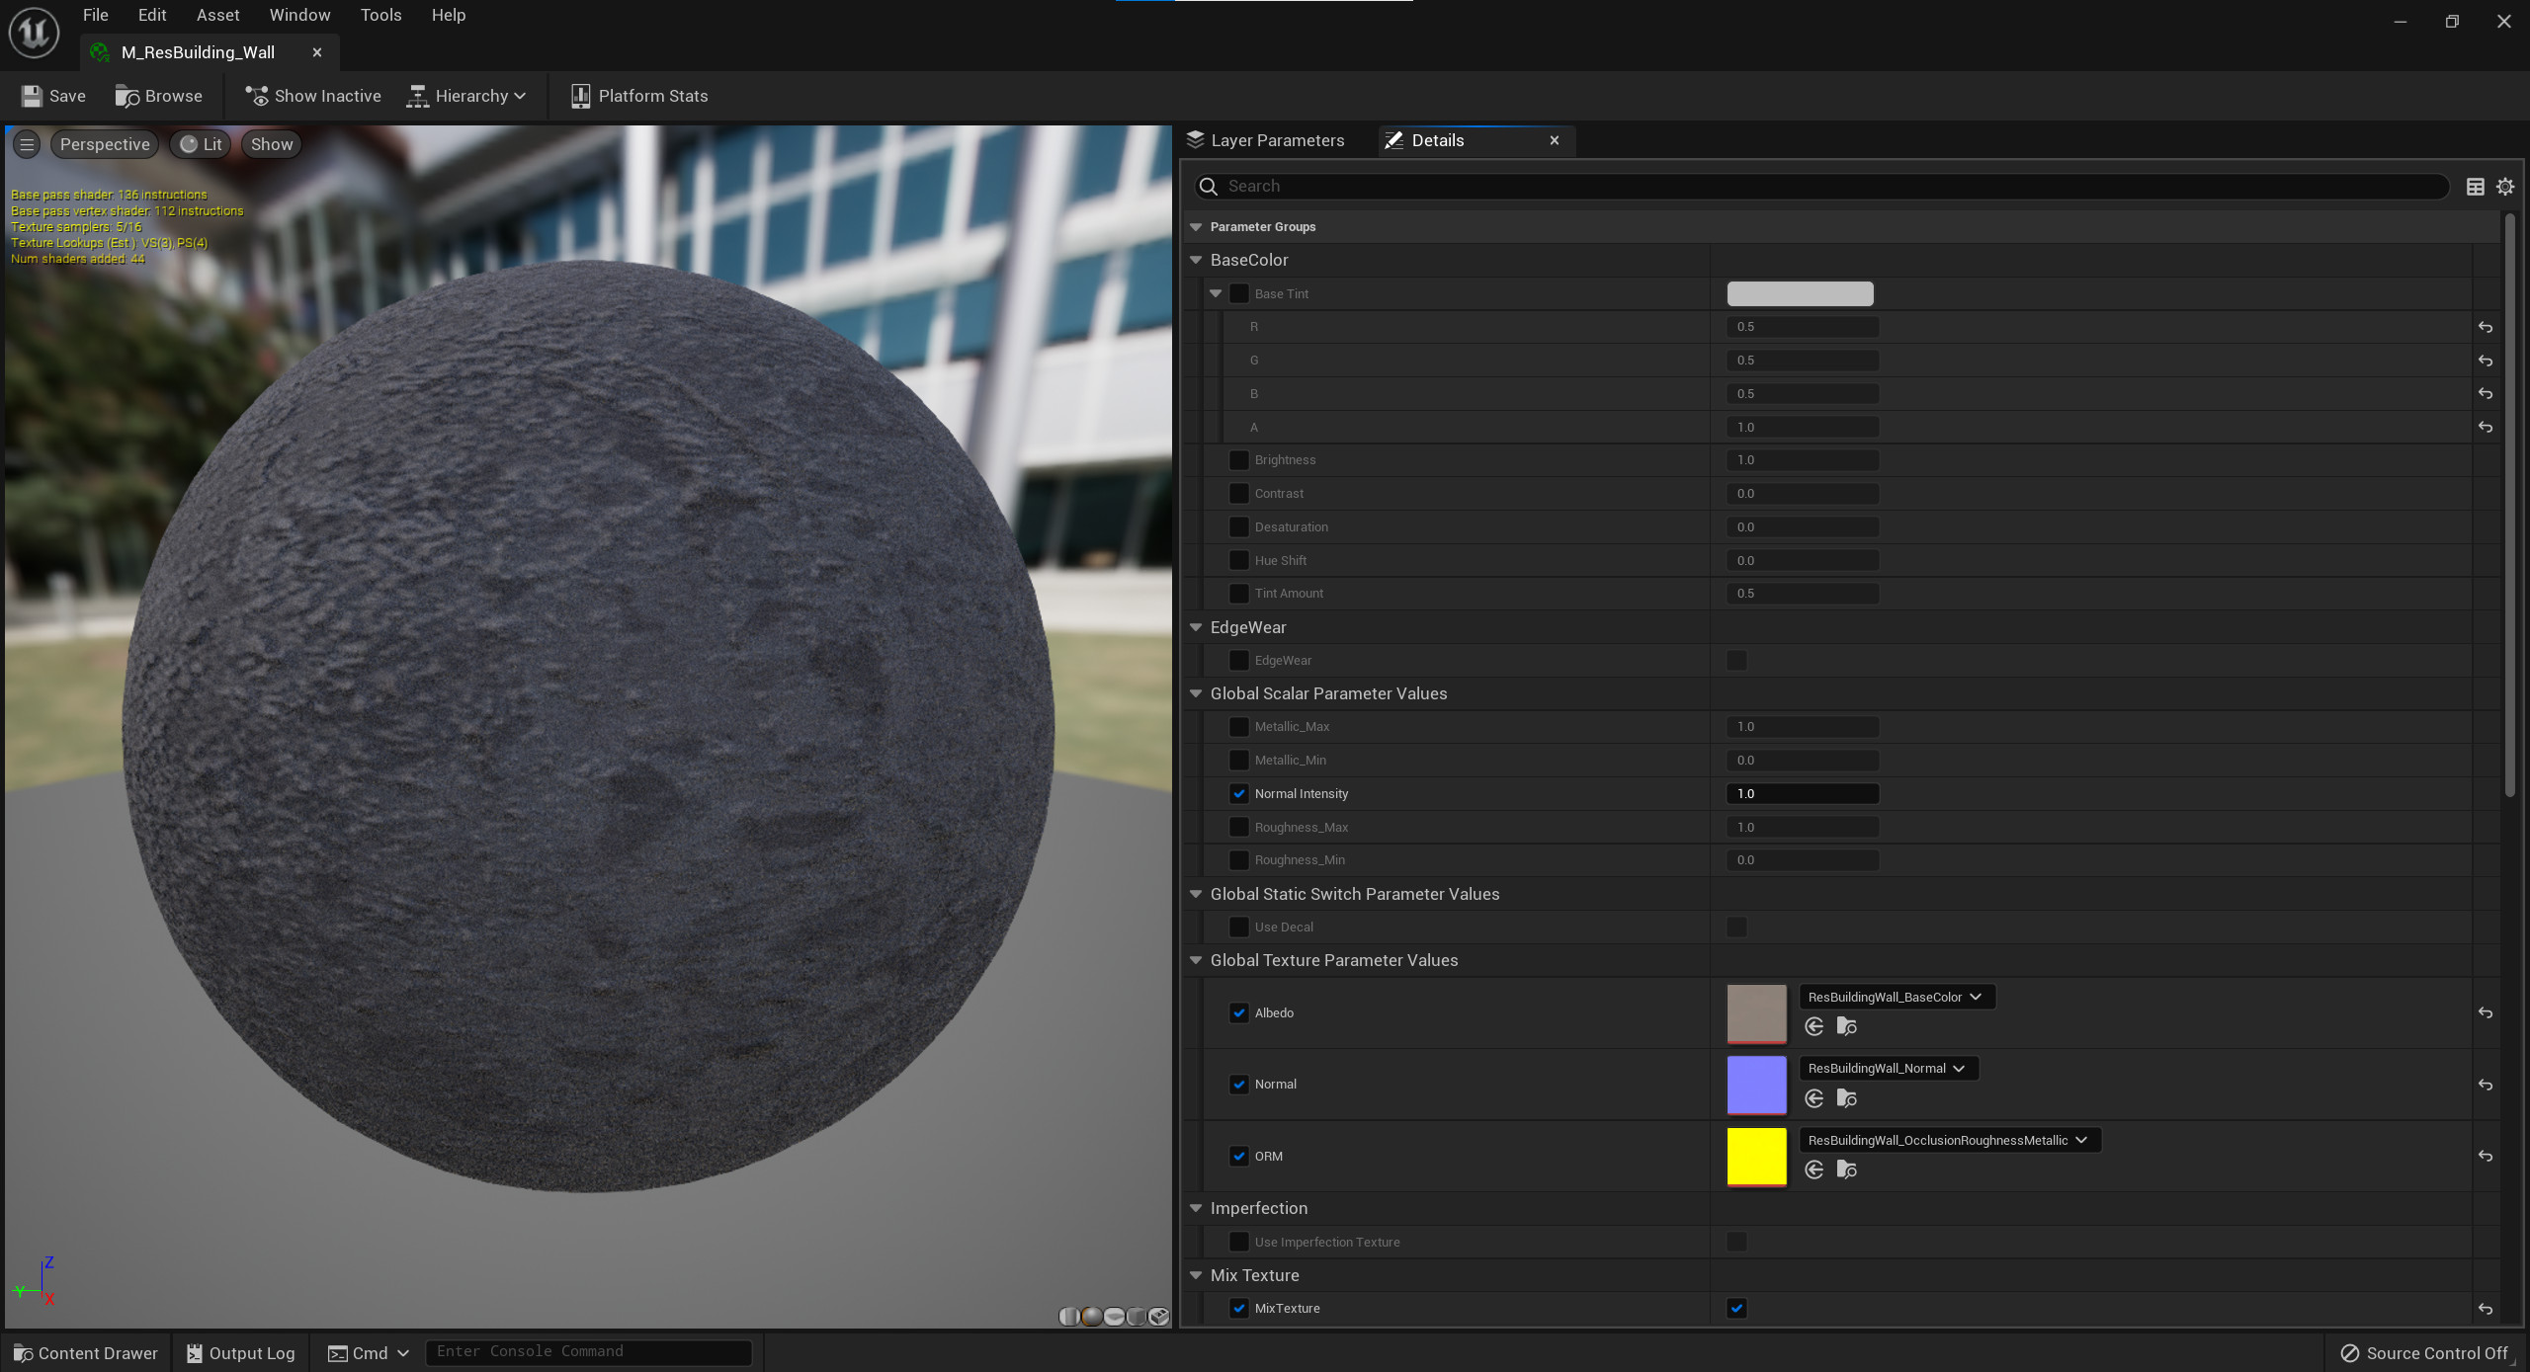The height and width of the screenshot is (1372, 2530).
Task: Reset Base Tint A value to default
Action: click(2486, 427)
